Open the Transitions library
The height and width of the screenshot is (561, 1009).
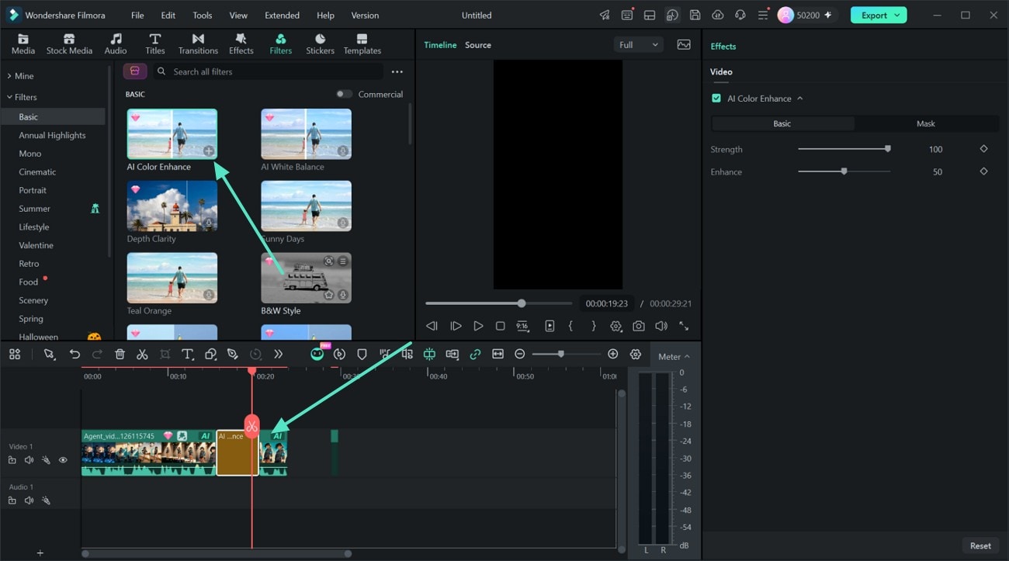198,44
